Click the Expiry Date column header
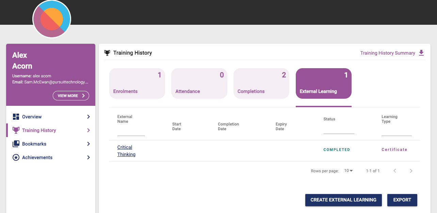Screen dimensions: 437x213 click(x=281, y=127)
